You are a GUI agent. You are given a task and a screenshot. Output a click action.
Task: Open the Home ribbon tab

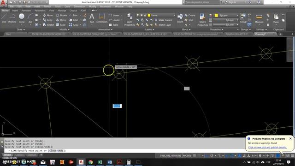[x=5, y=11]
